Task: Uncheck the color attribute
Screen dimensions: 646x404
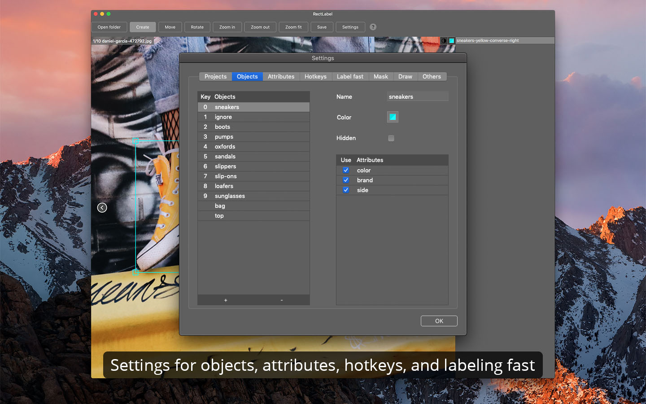Action: (x=346, y=170)
